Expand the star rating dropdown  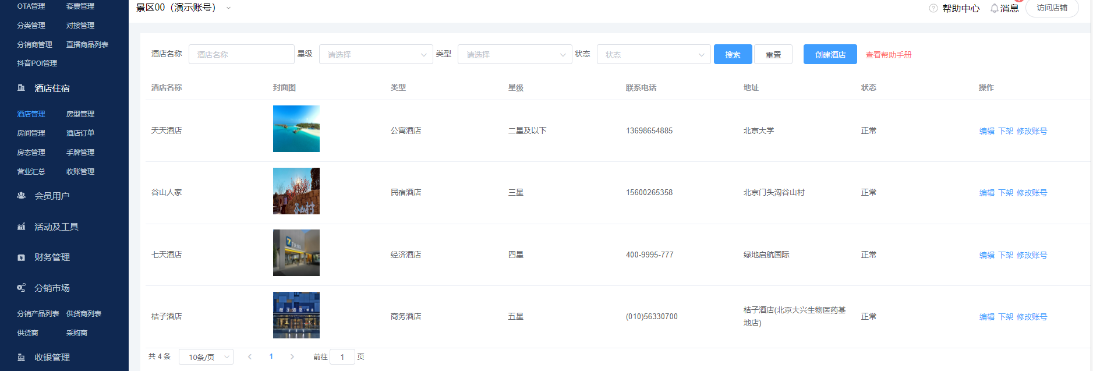pos(376,55)
